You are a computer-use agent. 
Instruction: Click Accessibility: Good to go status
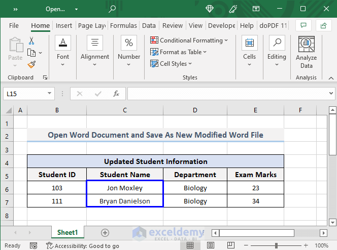pos(83,246)
